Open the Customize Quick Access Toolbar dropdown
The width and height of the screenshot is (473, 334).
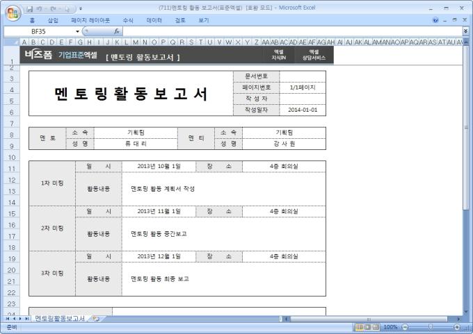click(x=81, y=9)
